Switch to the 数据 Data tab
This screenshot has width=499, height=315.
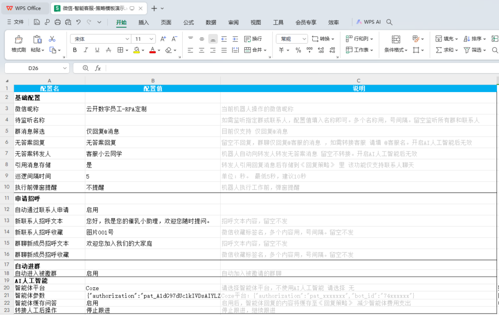[x=211, y=22]
